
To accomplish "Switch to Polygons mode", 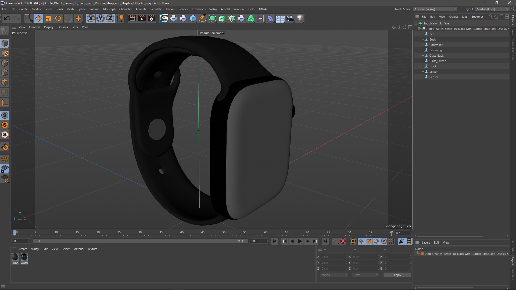I will (x=5, y=82).
